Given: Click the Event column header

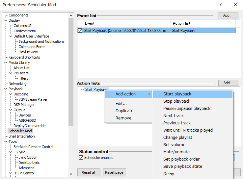Looking at the screenshot, I should pos(127,23).
